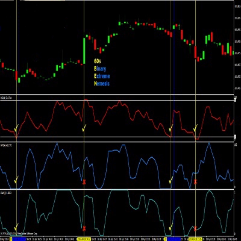
Task: Click the last yellow checkmark in RSI panel
Action: click(x=195, y=128)
